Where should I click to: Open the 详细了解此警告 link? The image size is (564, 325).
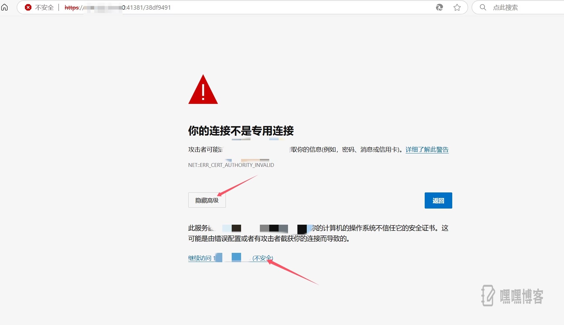(427, 150)
